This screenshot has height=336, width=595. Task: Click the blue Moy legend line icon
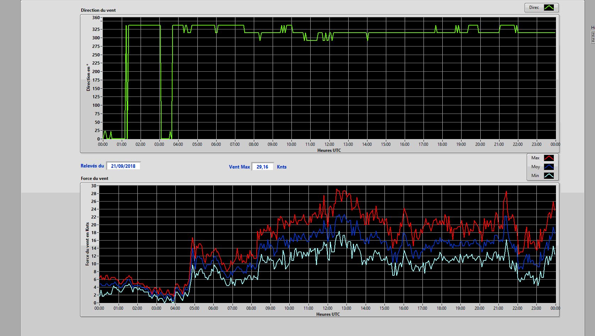[549, 167]
